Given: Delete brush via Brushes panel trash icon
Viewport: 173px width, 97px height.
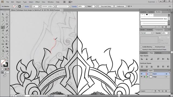Looking at the screenshot, I should tap(166, 27).
